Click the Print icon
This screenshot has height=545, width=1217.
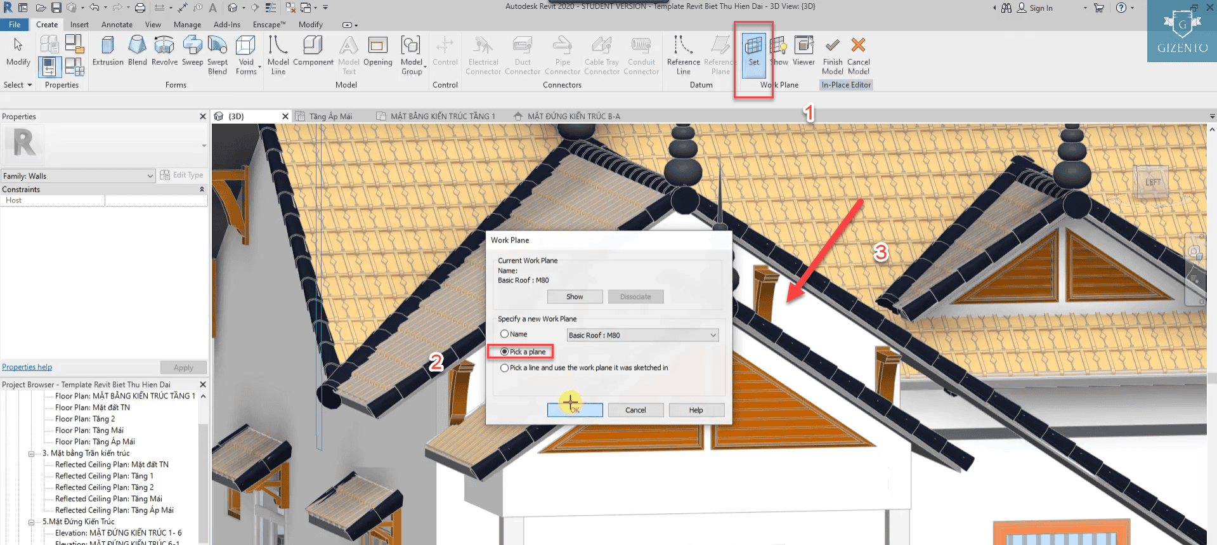[140, 8]
